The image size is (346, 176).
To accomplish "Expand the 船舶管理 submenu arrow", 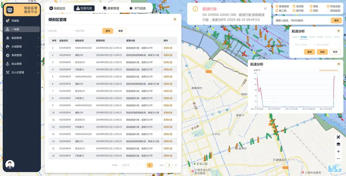I will (38, 38).
